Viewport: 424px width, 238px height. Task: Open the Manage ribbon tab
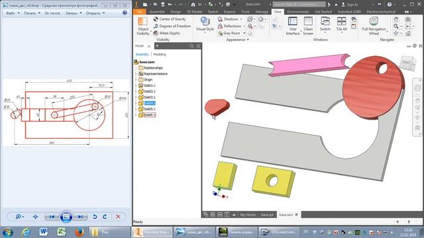point(262,12)
